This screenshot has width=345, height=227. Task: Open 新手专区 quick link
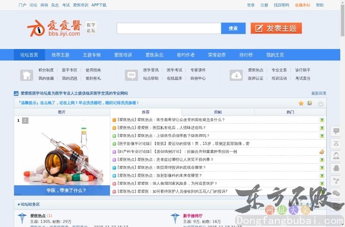point(69,70)
